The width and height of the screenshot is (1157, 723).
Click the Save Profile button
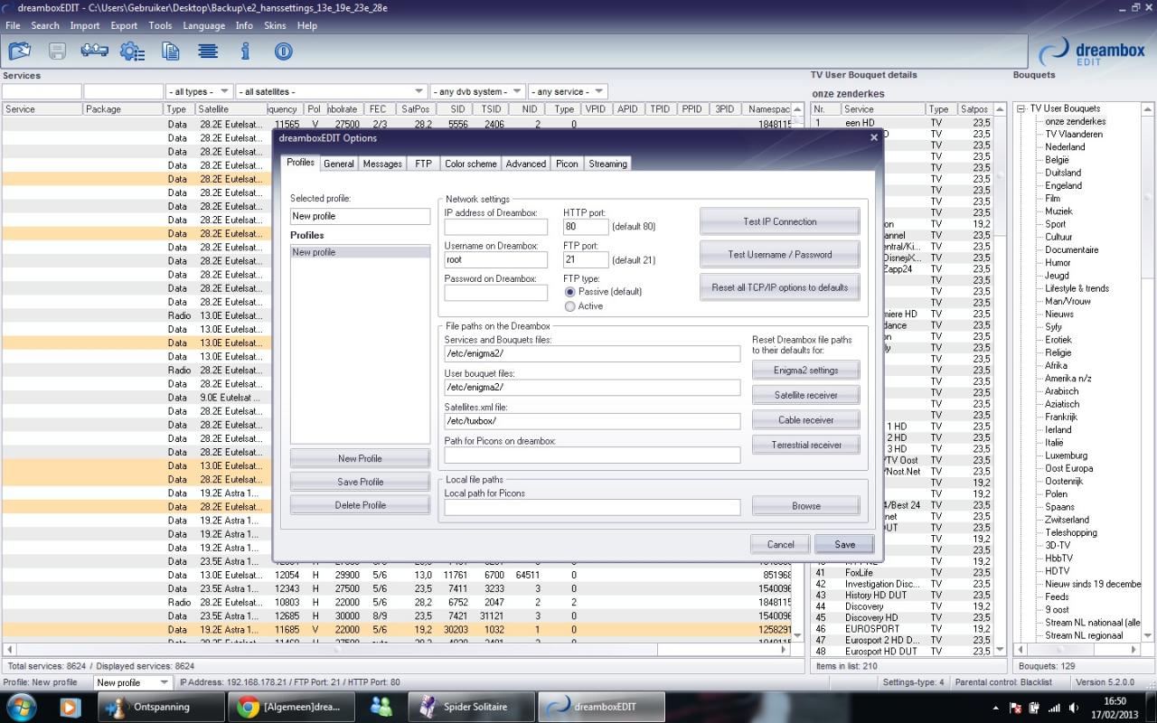tap(360, 482)
